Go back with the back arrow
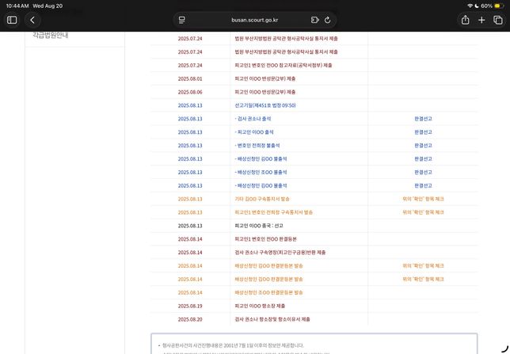This screenshot has height=354, width=510. (32, 20)
